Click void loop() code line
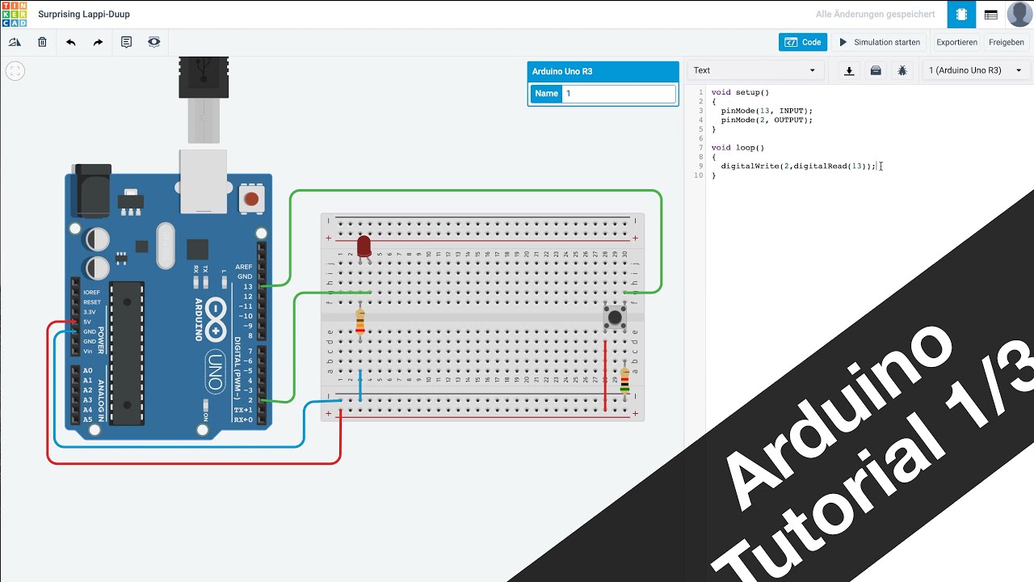 [x=738, y=147]
